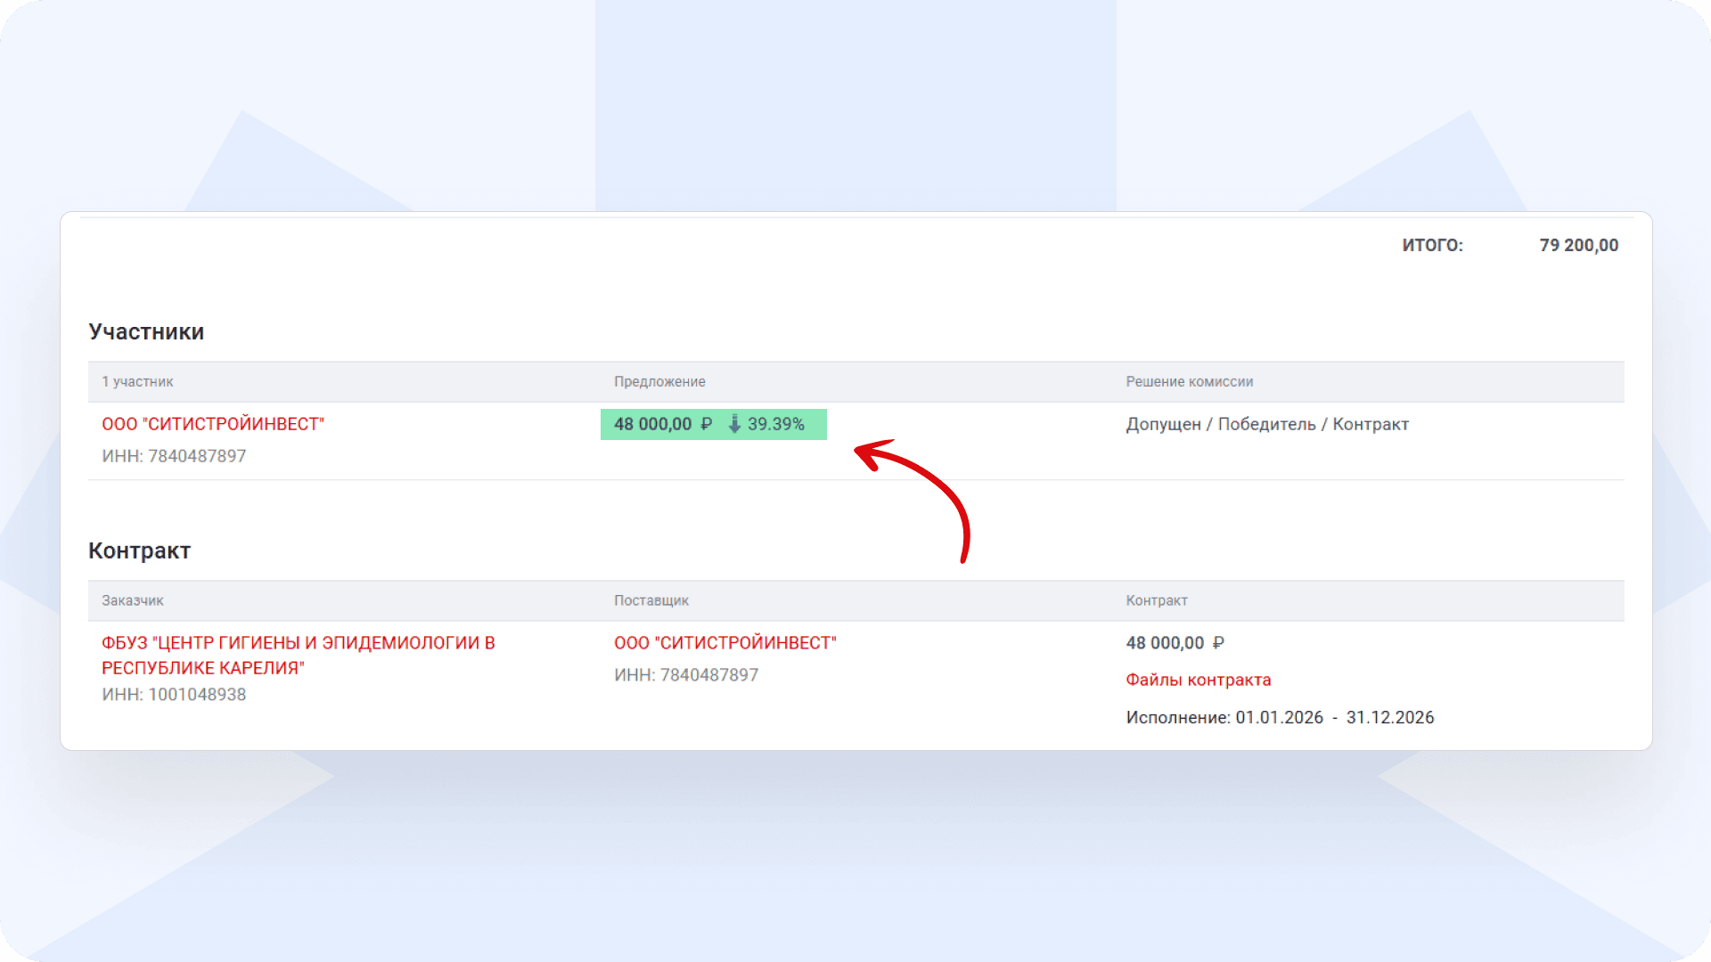
Task: Click the Исполнение date range text
Action: pos(1279,718)
